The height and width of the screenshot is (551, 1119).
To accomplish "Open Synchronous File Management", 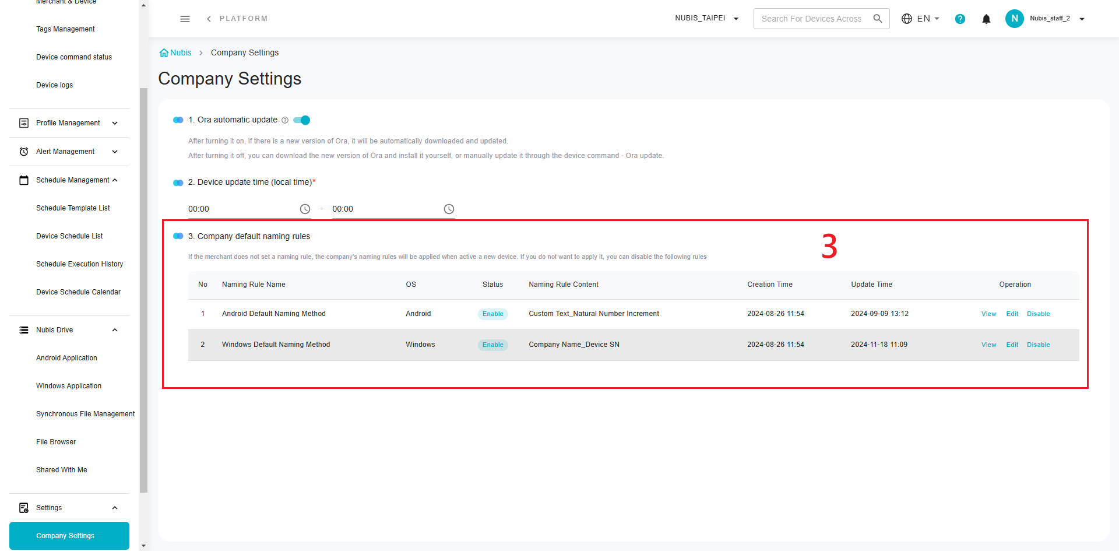I will 85,414.
